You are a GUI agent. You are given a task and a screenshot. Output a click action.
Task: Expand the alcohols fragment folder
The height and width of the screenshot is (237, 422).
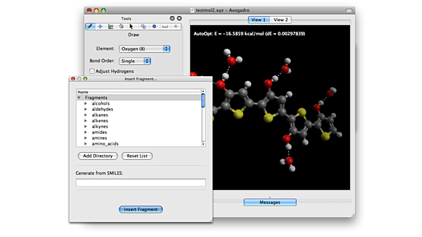click(86, 104)
